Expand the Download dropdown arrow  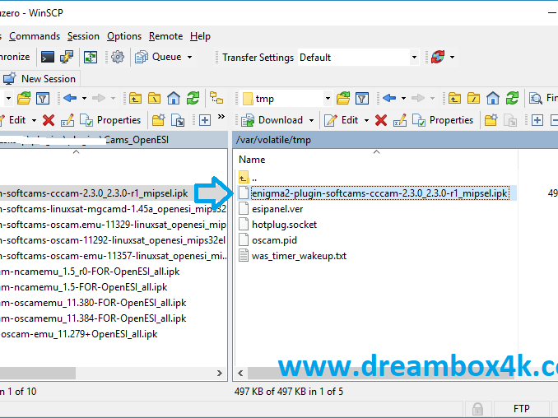[x=311, y=120]
